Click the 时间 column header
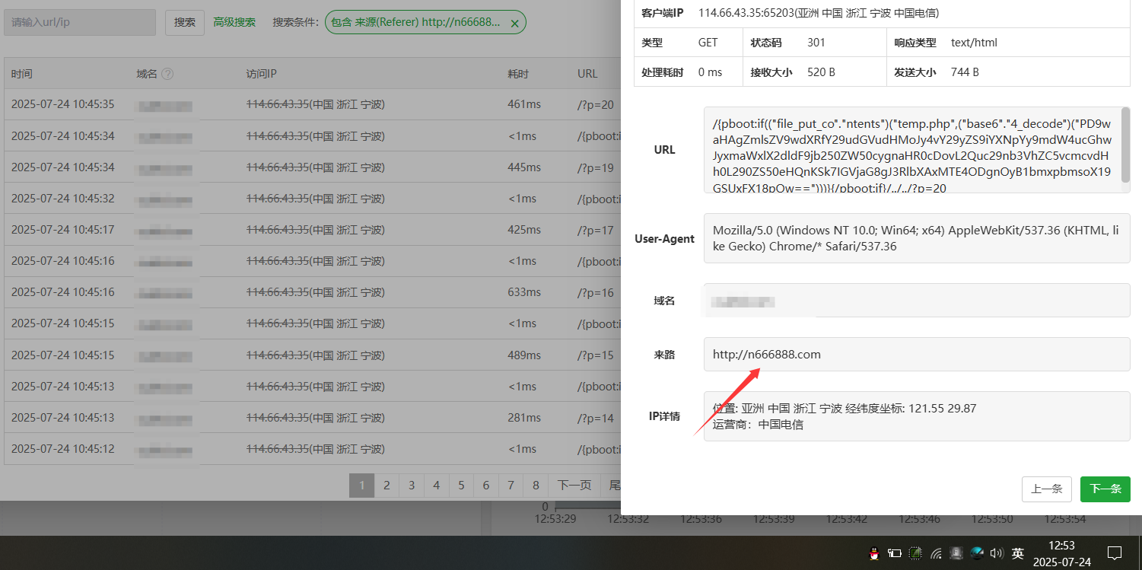The image size is (1142, 570). (22, 74)
